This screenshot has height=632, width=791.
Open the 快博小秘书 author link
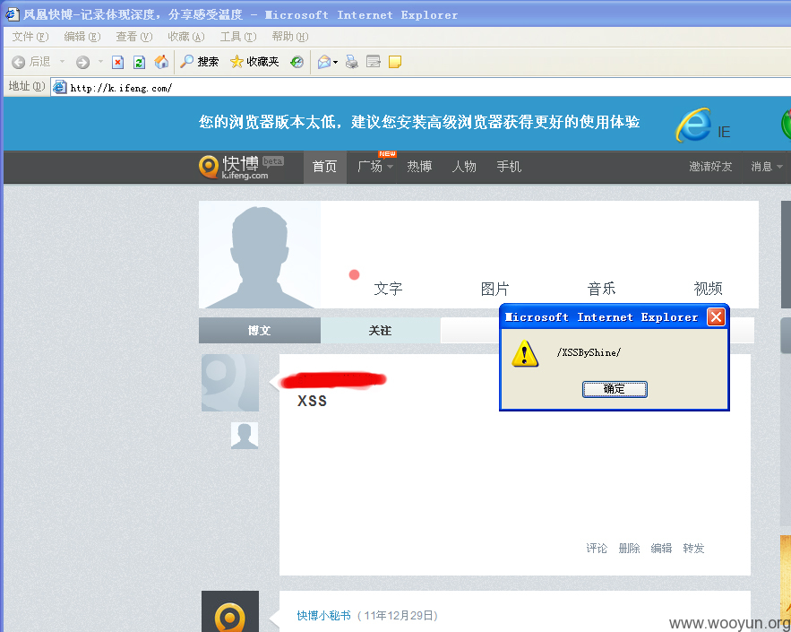pos(324,615)
